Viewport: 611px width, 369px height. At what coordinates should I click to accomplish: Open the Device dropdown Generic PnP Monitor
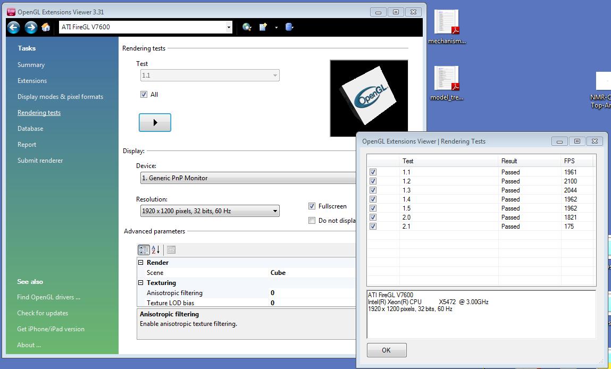pos(248,178)
